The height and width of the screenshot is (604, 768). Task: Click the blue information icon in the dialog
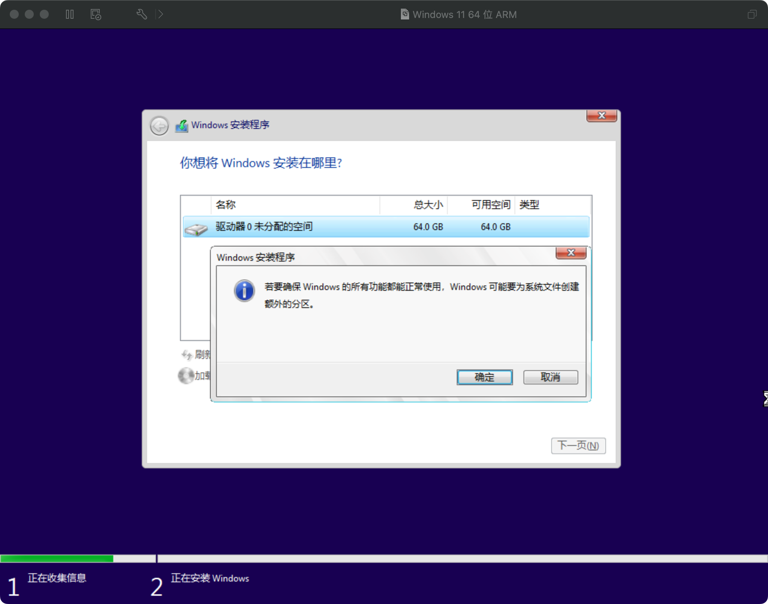tap(244, 291)
